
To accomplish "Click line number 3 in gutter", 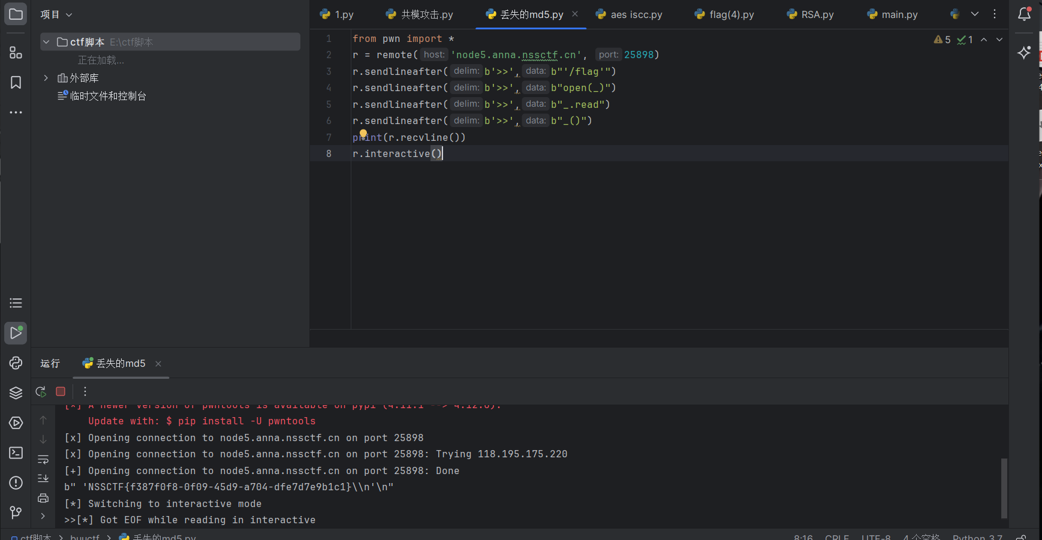I will (x=329, y=71).
